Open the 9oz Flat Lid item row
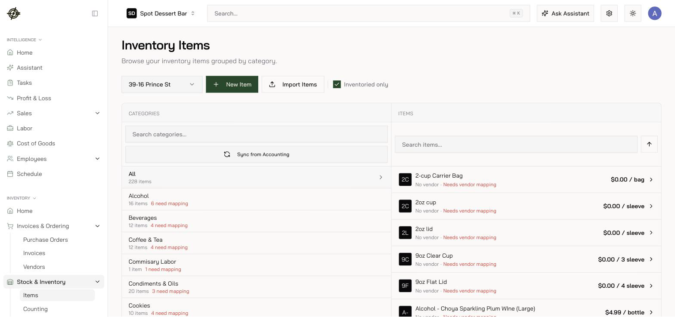 [x=526, y=286]
